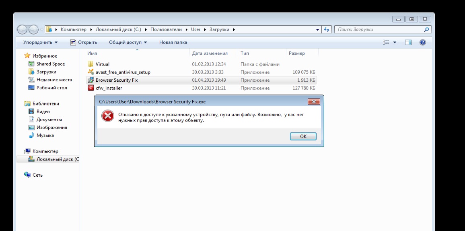Close the Browser Security Fix.exe error dialog
Screen dimensions: 465x231
click(314, 101)
